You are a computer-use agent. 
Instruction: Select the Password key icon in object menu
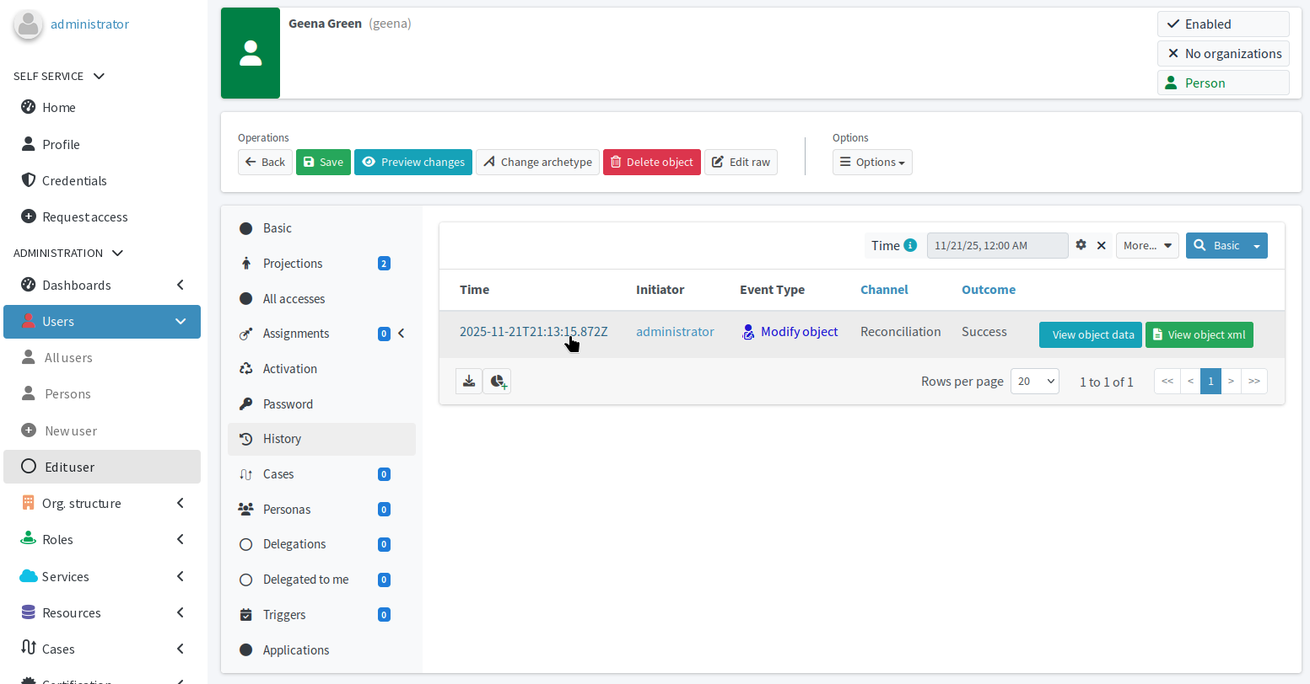tap(245, 403)
